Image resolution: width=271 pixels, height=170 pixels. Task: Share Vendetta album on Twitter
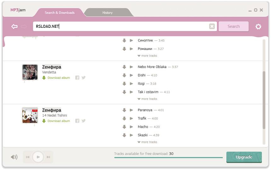(84, 78)
